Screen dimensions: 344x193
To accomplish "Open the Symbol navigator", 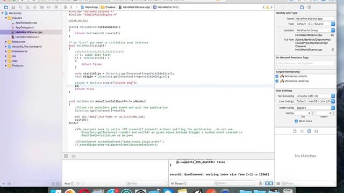I will (13, 7).
